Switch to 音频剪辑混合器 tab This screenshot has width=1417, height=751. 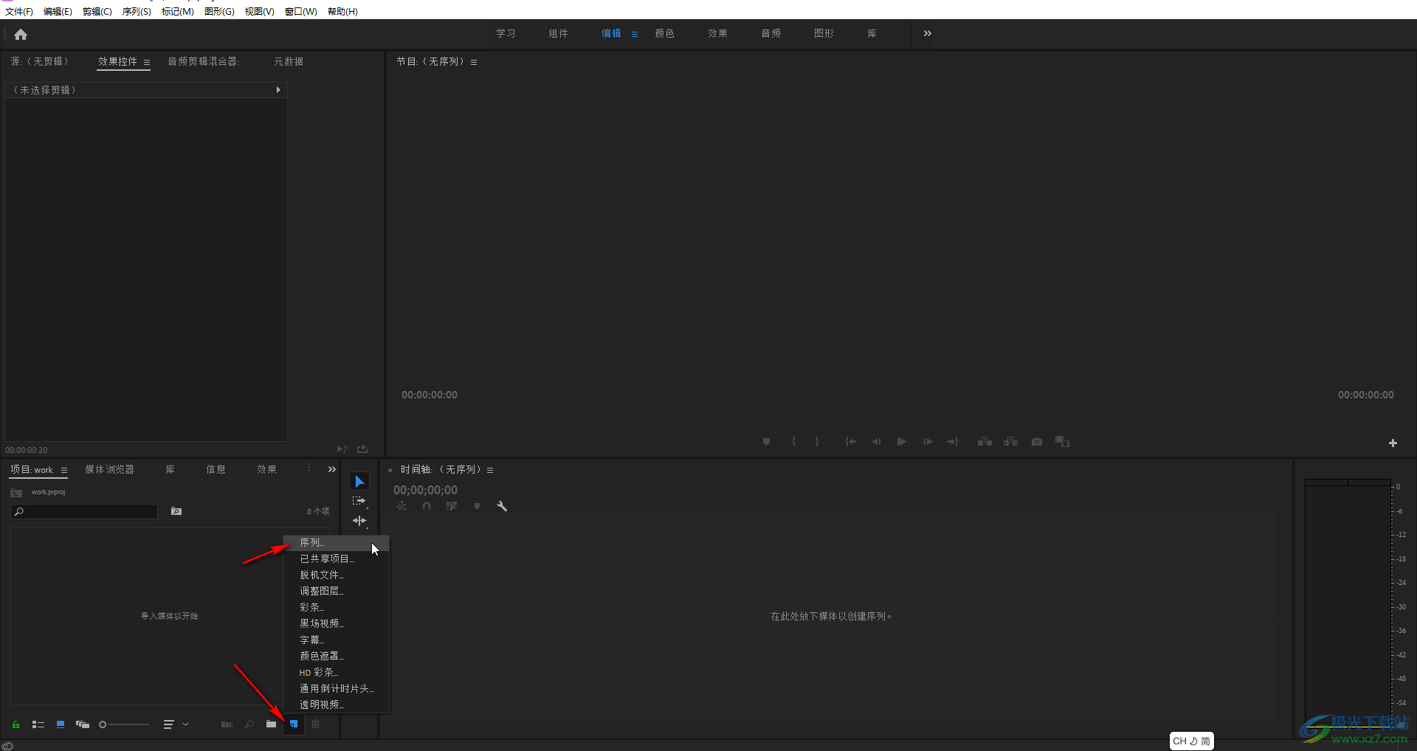[x=204, y=61]
